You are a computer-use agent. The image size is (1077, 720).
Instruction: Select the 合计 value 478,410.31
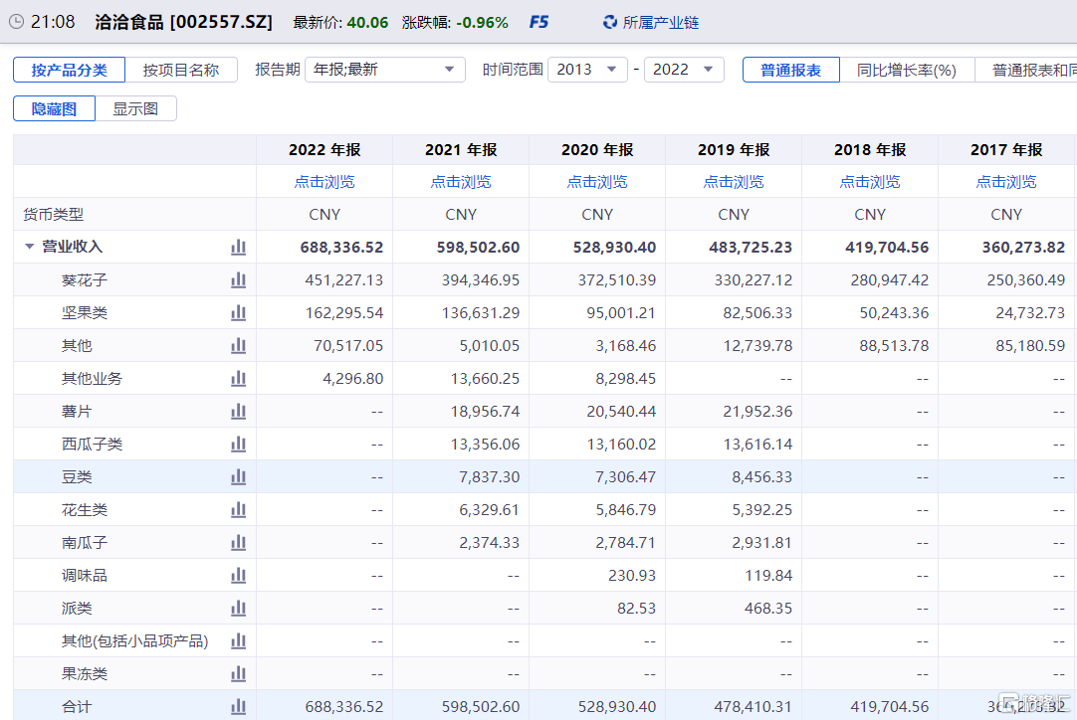click(x=754, y=706)
